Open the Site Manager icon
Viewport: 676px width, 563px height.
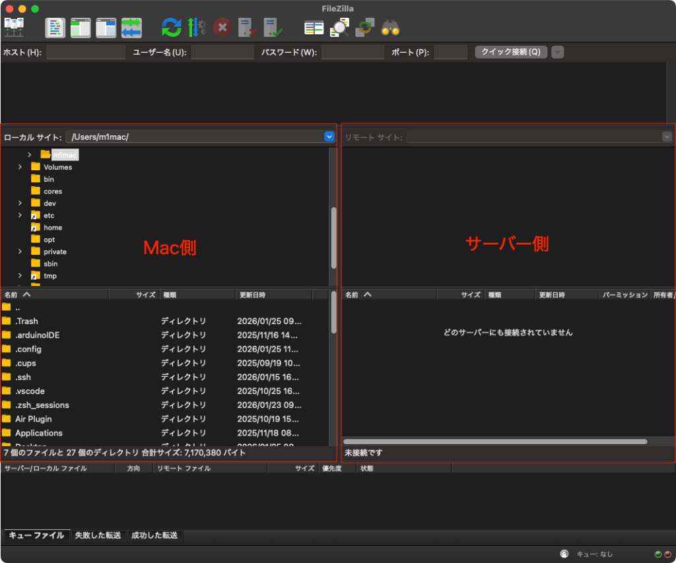click(14, 28)
